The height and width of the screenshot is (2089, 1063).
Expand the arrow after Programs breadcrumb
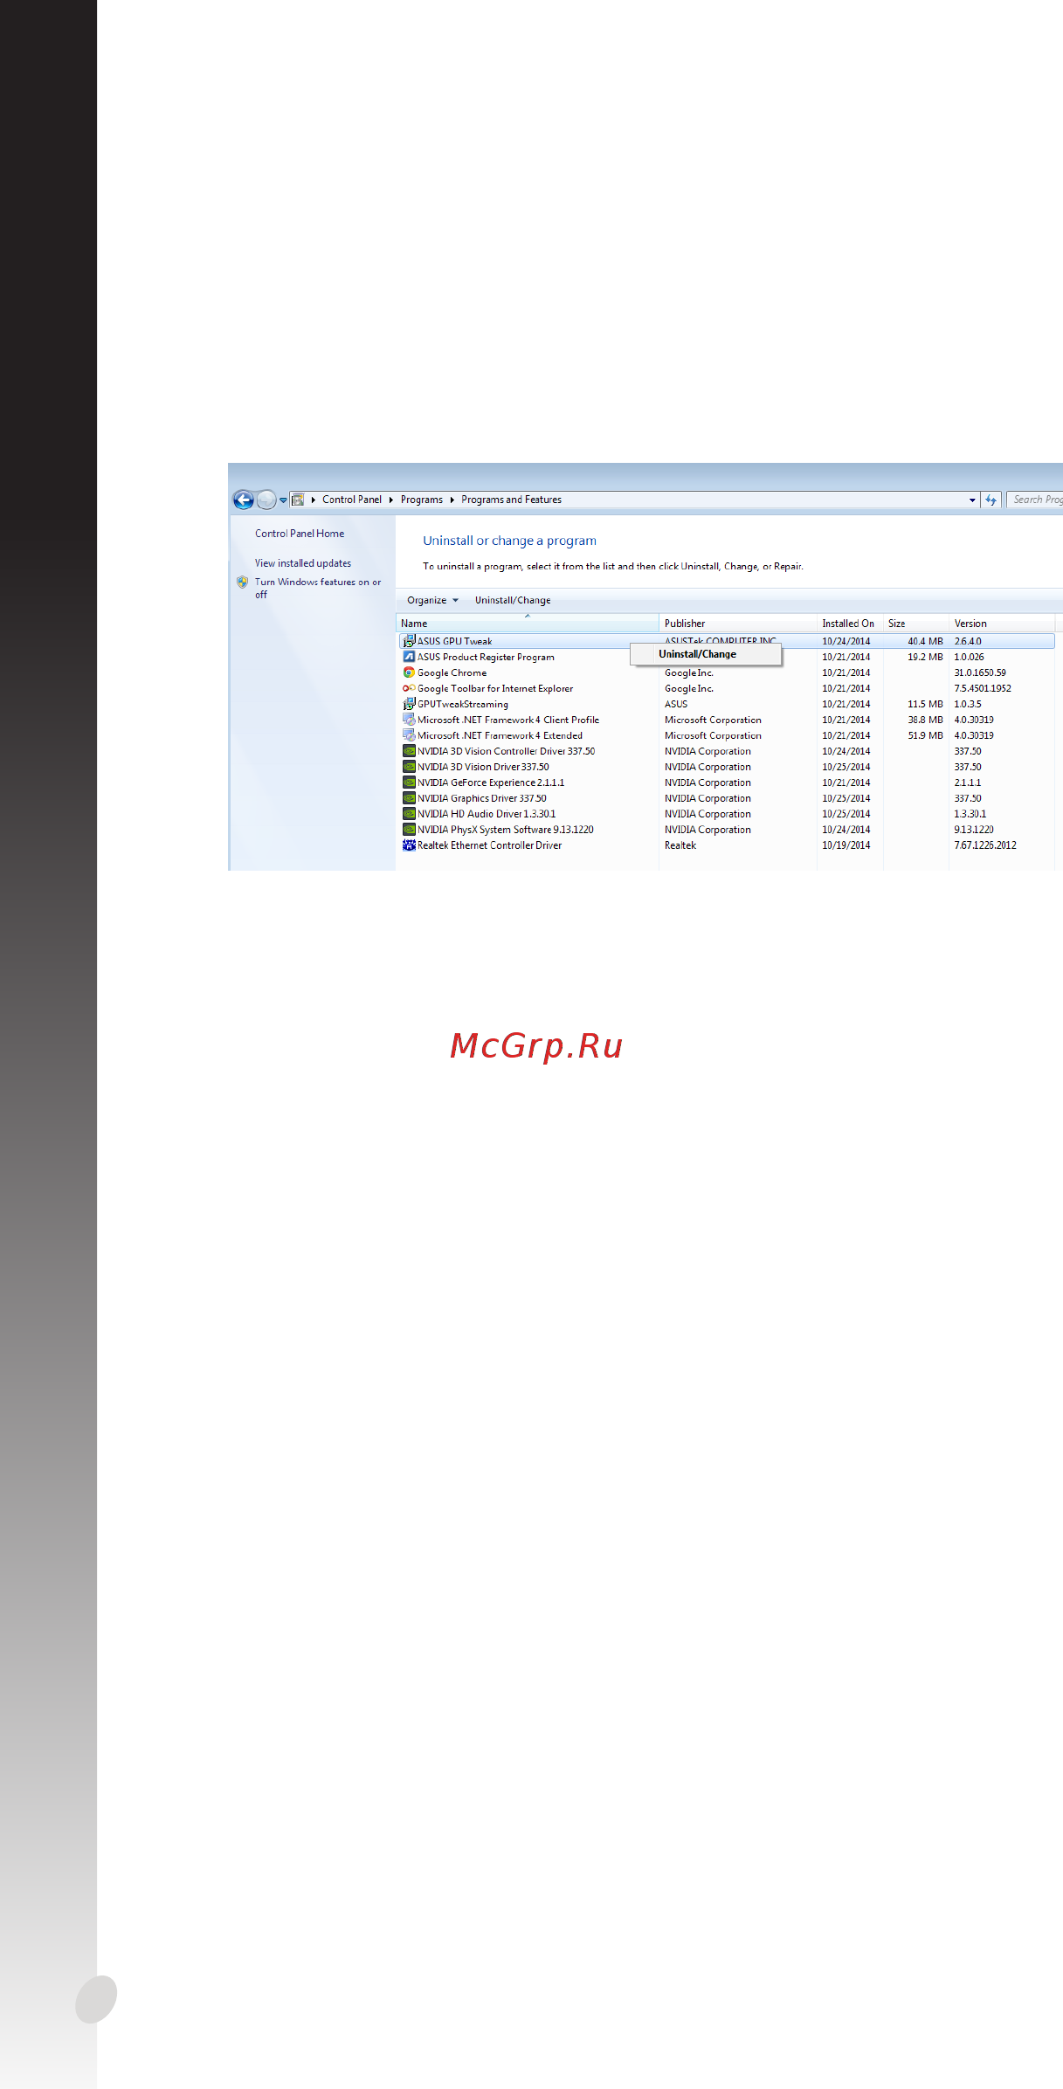click(452, 500)
